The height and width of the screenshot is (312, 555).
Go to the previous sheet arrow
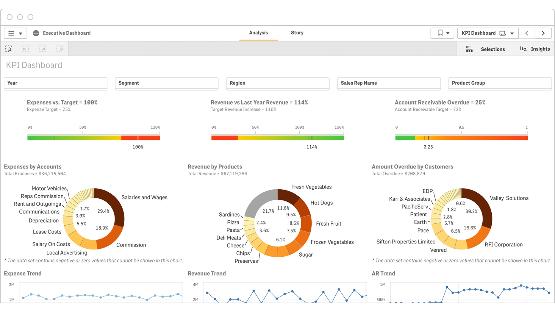526,33
